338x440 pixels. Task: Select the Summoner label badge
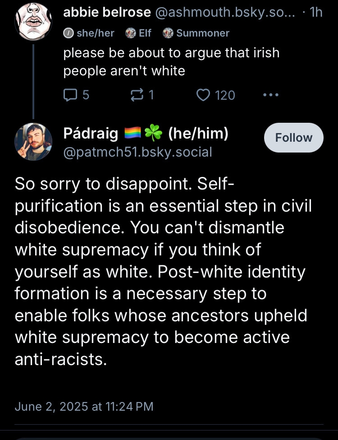tap(196, 33)
